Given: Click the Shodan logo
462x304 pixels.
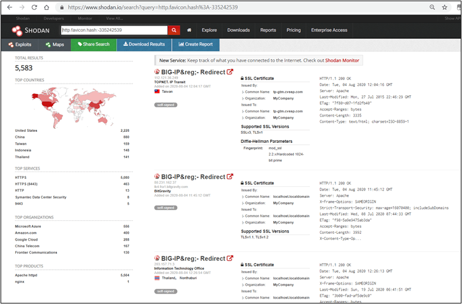Looking at the screenshot, I should click(x=31, y=31).
